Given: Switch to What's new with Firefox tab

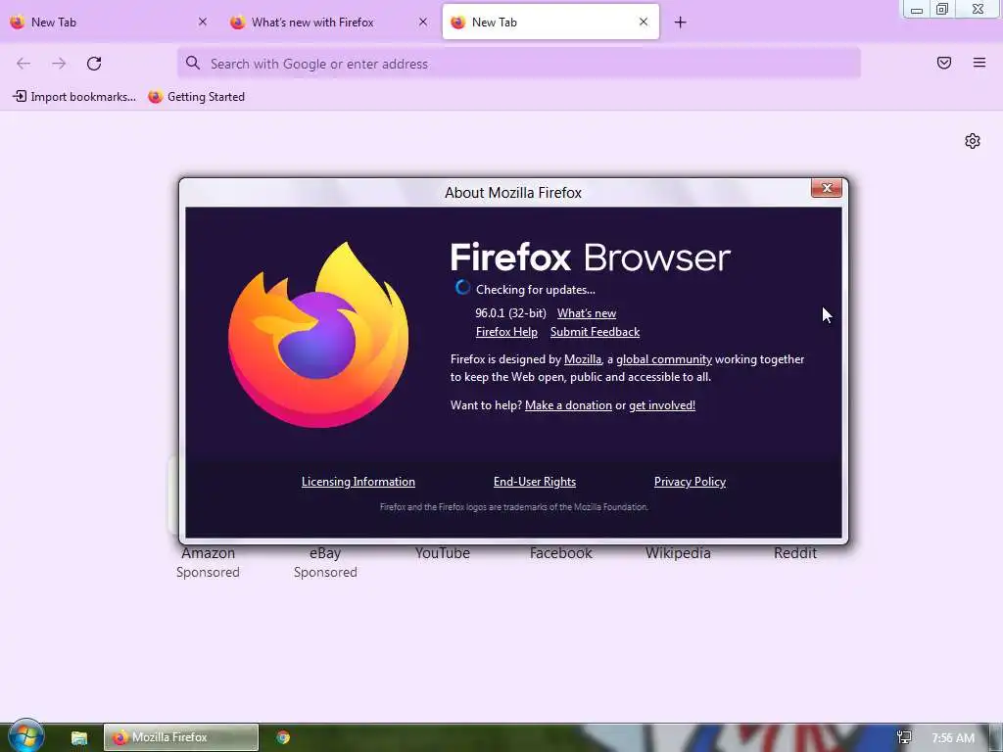Looking at the screenshot, I should 330,23.
